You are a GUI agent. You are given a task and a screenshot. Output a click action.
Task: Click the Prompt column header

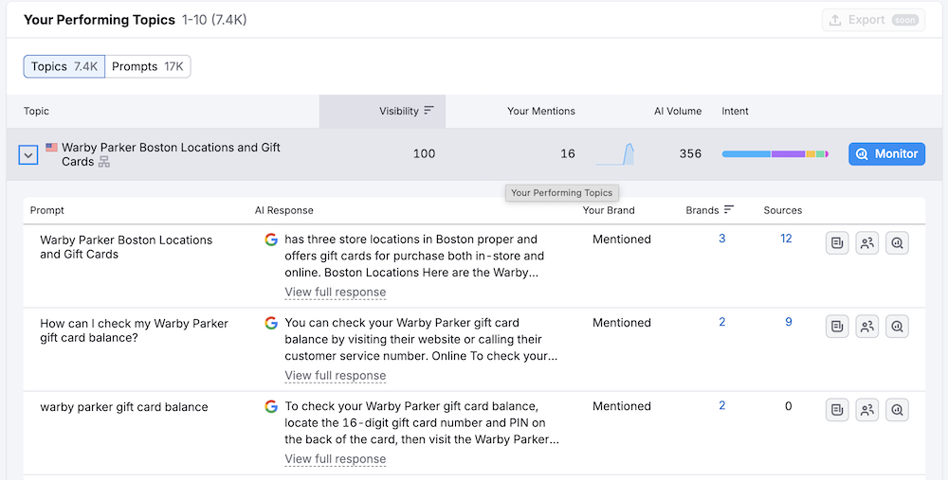[47, 210]
